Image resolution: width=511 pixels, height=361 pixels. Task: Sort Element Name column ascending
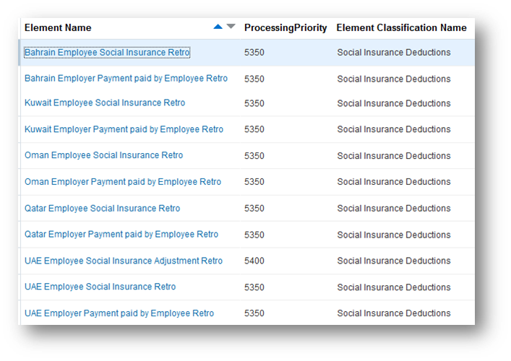pyautogui.click(x=218, y=27)
